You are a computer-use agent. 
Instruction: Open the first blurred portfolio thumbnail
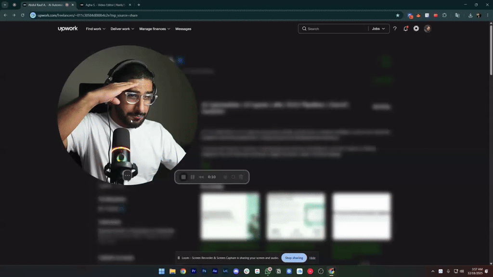click(x=230, y=216)
